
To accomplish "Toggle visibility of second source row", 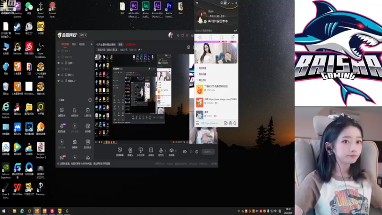I will [x=58, y=57].
